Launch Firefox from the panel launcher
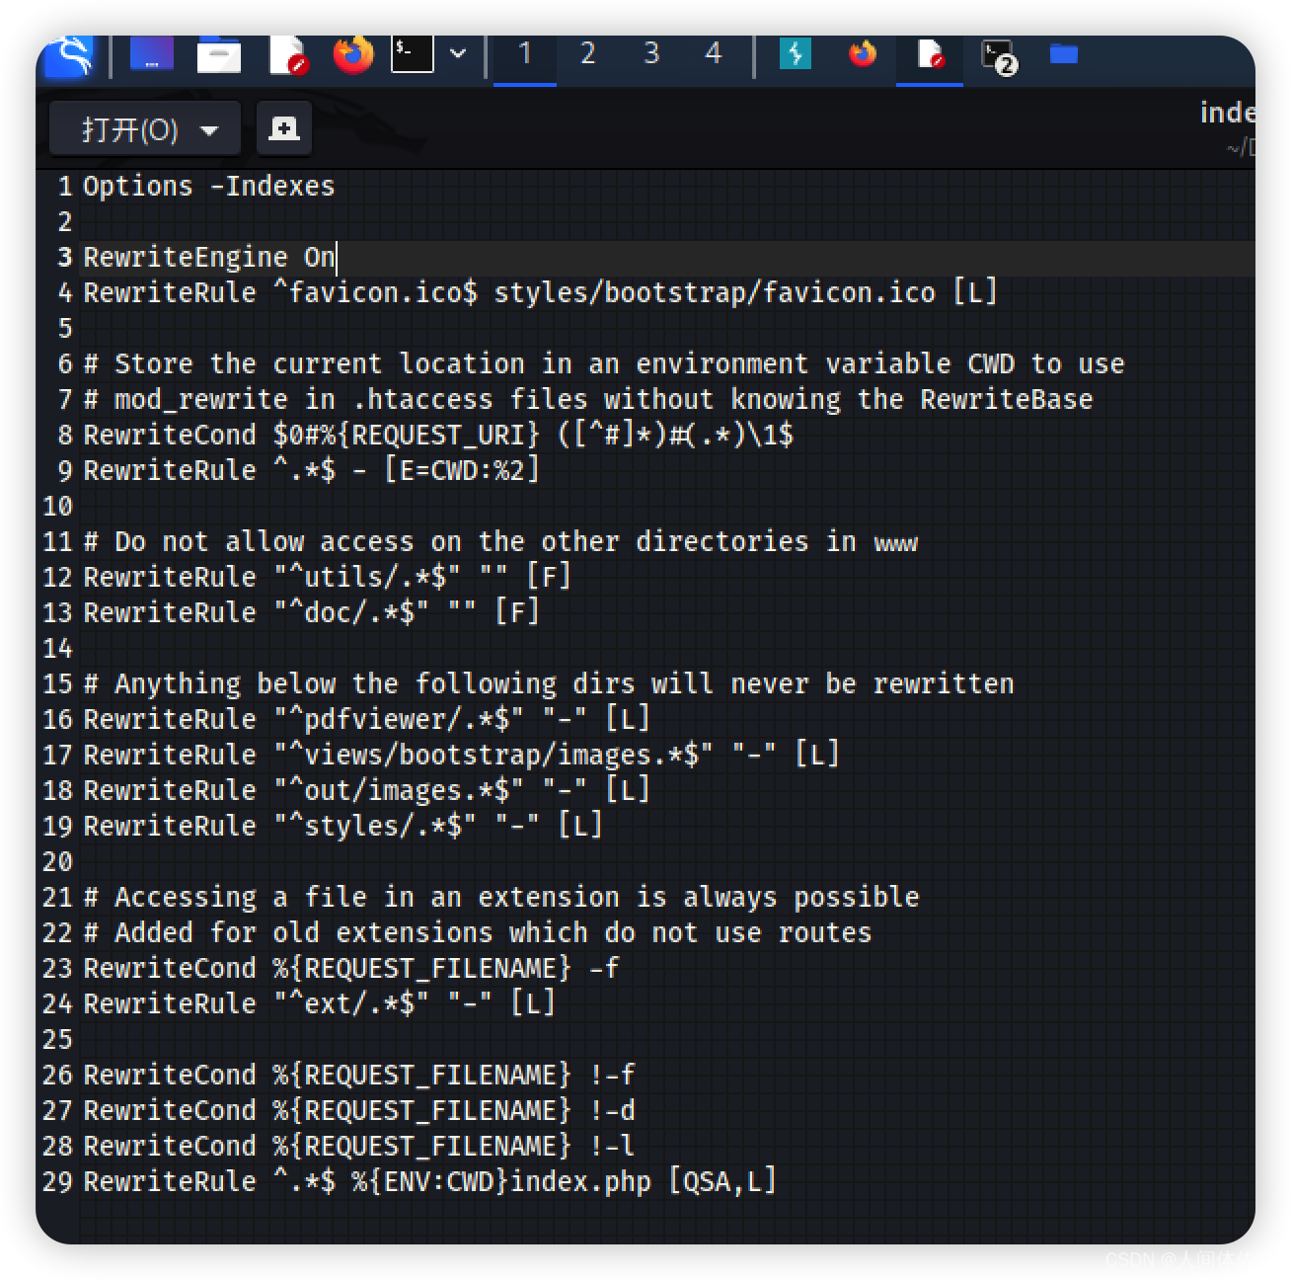 click(x=352, y=55)
